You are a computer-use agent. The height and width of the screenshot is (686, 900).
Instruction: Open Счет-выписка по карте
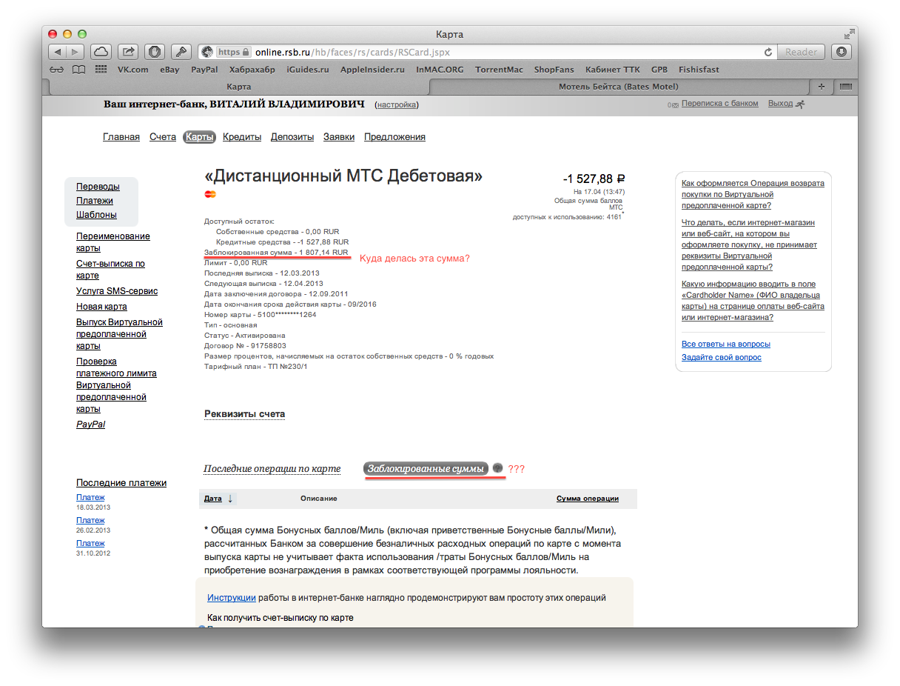point(110,270)
